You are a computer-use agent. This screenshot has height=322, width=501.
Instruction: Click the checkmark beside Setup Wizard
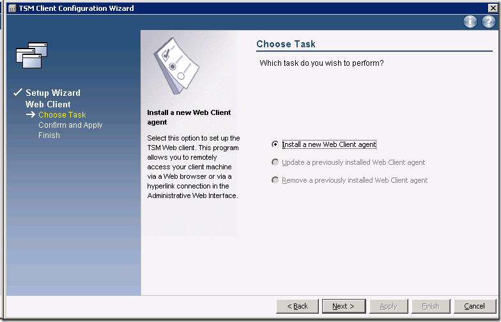17,93
